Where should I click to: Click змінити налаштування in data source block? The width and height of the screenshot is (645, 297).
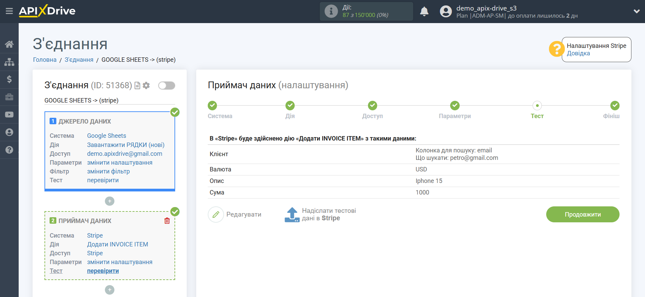coord(119,163)
